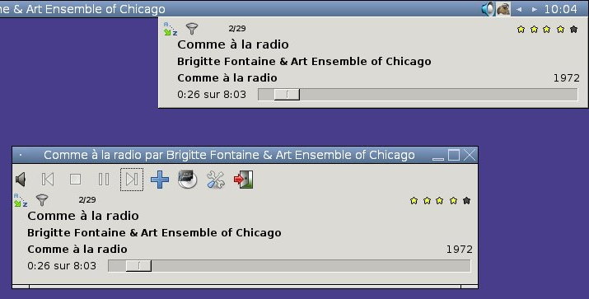
Task: Open sort order menu in tray popup
Action: [x=171, y=29]
